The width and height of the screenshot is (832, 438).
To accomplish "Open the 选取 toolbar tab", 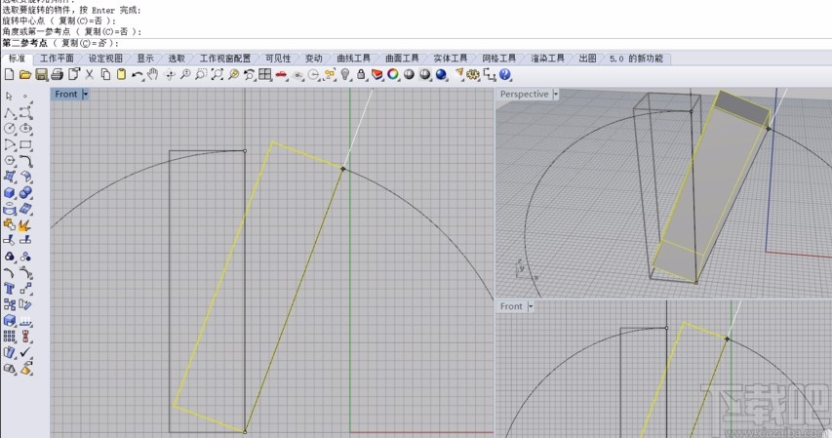I will pyautogui.click(x=177, y=59).
